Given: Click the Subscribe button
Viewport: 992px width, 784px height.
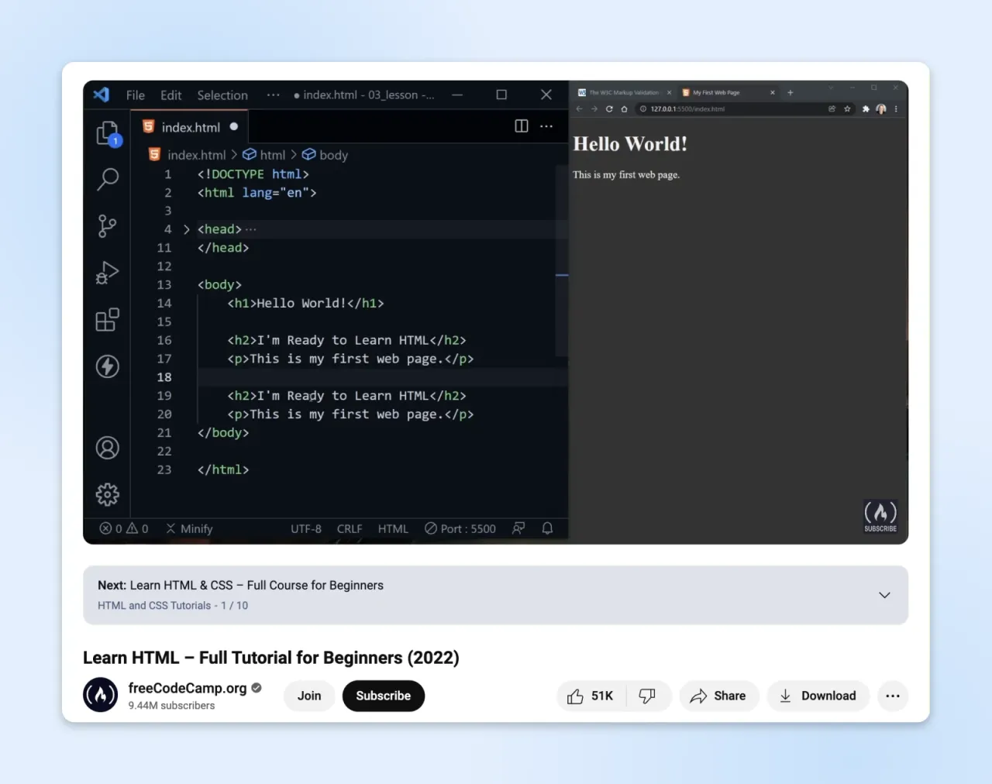Looking at the screenshot, I should (384, 696).
